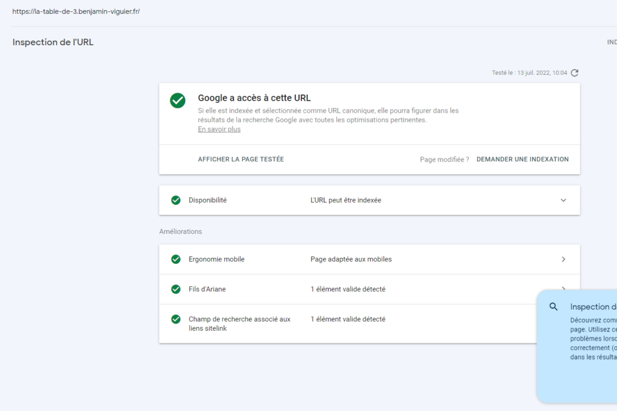Click the green check beside Fils d'Ariane

click(x=176, y=289)
